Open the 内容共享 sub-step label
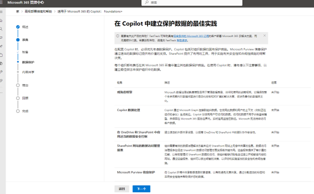The image size is (314, 194). point(28,72)
